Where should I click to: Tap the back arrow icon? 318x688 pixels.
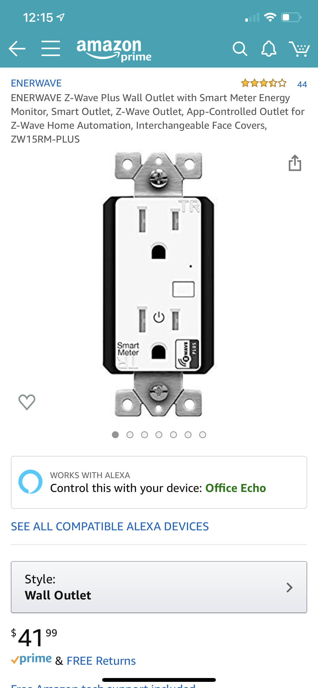(17, 49)
